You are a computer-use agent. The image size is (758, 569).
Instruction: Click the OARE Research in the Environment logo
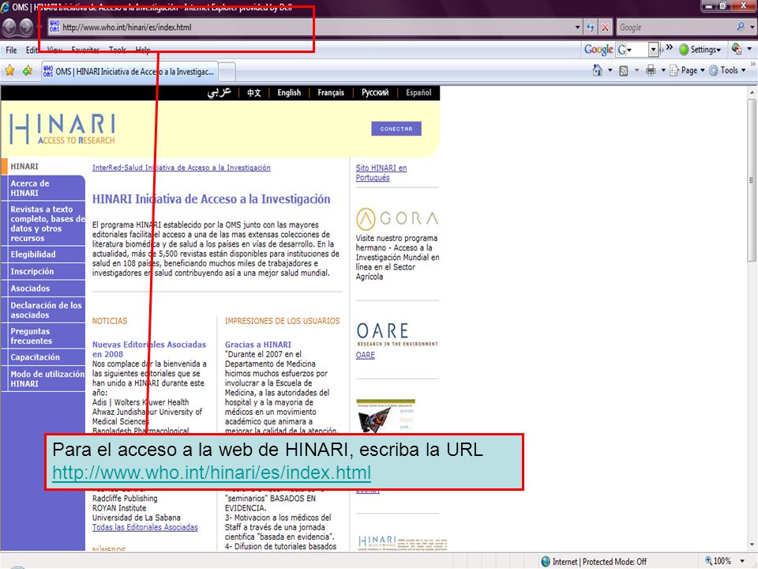tap(397, 334)
